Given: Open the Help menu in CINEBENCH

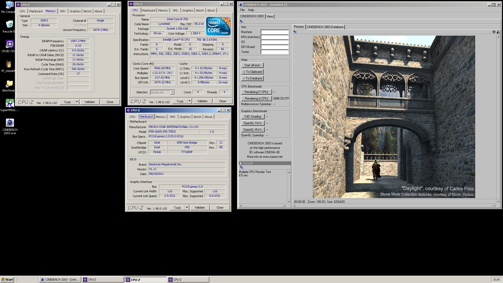Looking at the screenshot, I should tap(251, 10).
